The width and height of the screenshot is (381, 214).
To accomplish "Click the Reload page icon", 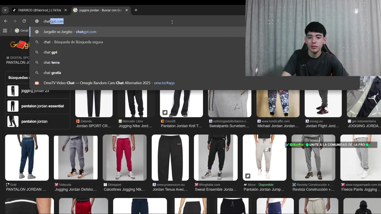I will coord(24,21).
